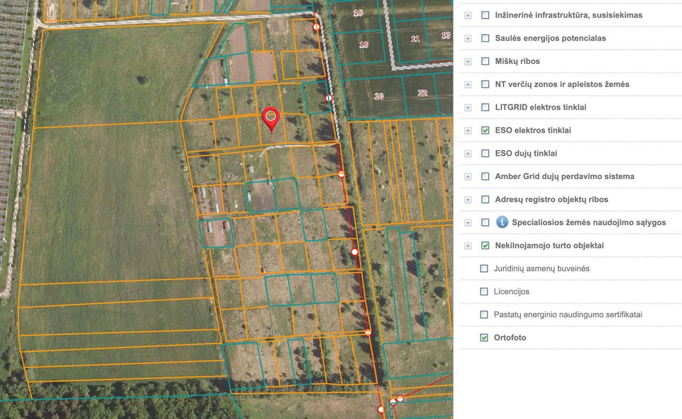Uncheck Nekilnojamojo turto objektai checkbox
Viewport: 682px width, 419px height.
(x=485, y=246)
